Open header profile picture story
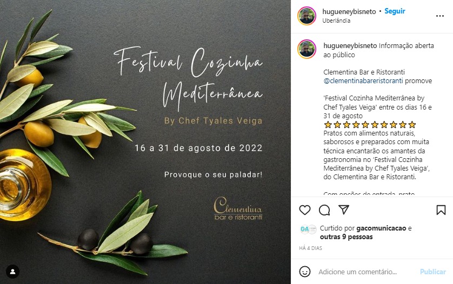This screenshot has height=284, width=453. 307,16
